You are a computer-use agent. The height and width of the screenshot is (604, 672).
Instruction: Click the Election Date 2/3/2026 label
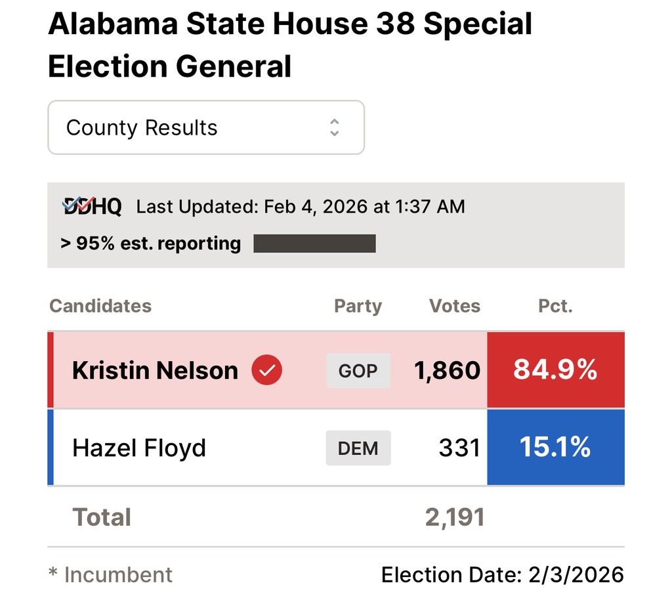502,575
